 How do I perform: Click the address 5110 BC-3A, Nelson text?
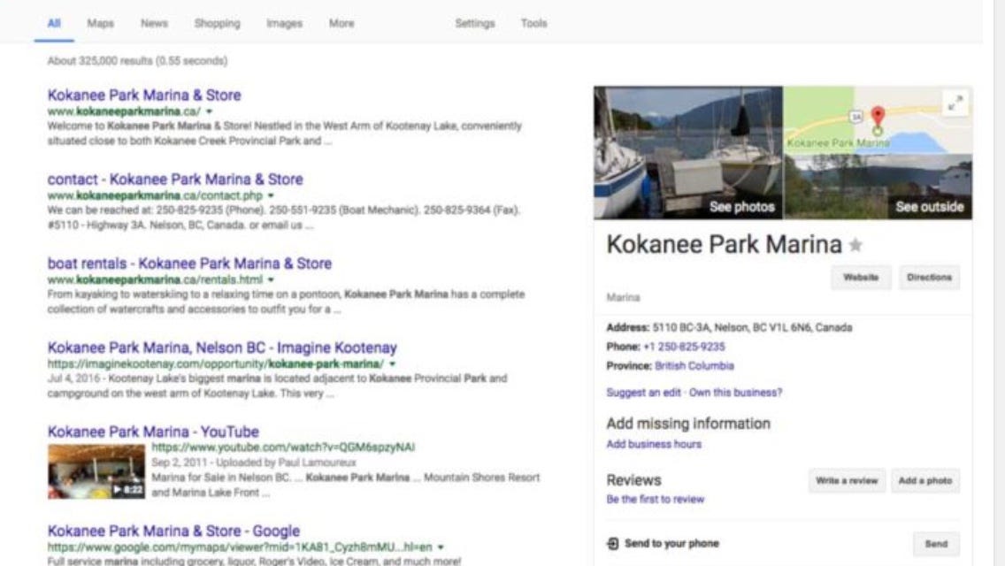[753, 327]
